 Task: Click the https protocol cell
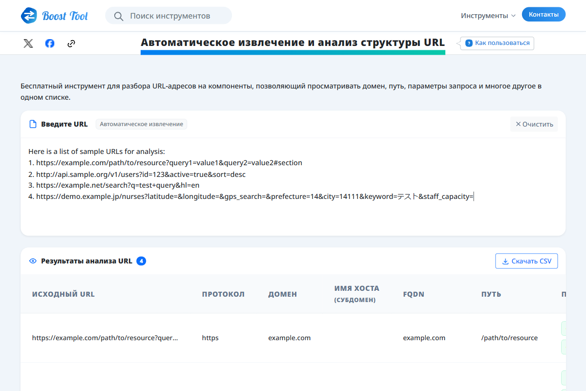(x=210, y=338)
